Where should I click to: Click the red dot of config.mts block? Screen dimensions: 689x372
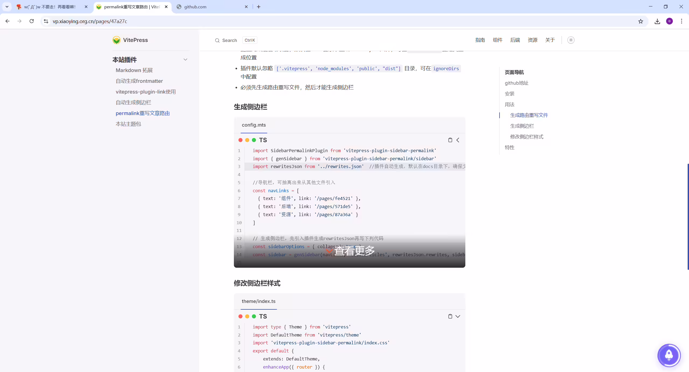[x=240, y=140]
